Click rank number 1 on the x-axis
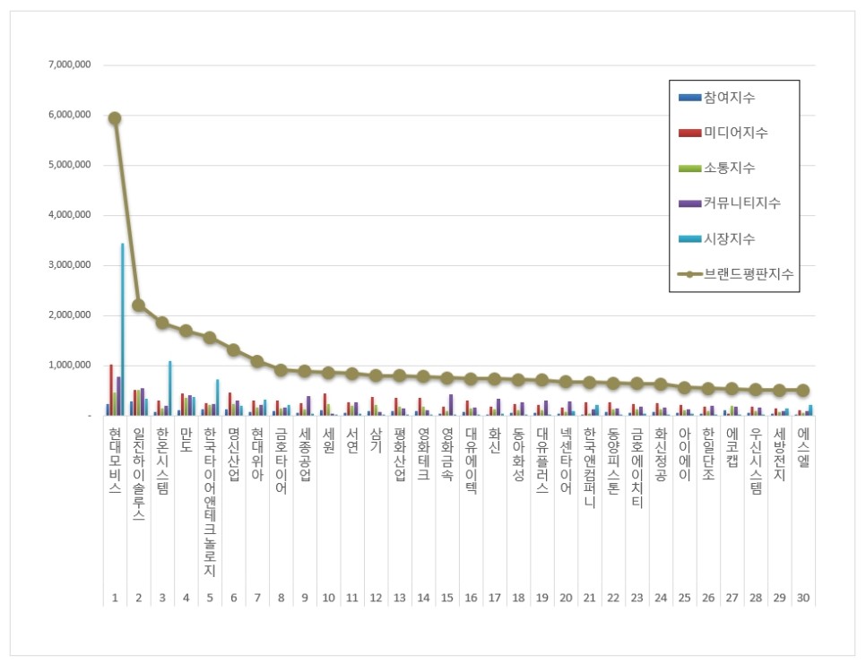Image resolution: width=866 pixels, height=664 pixels. click(x=115, y=598)
